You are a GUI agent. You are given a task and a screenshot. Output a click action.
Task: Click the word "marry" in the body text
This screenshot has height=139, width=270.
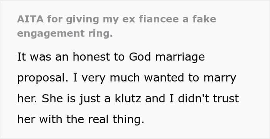tap(220, 78)
